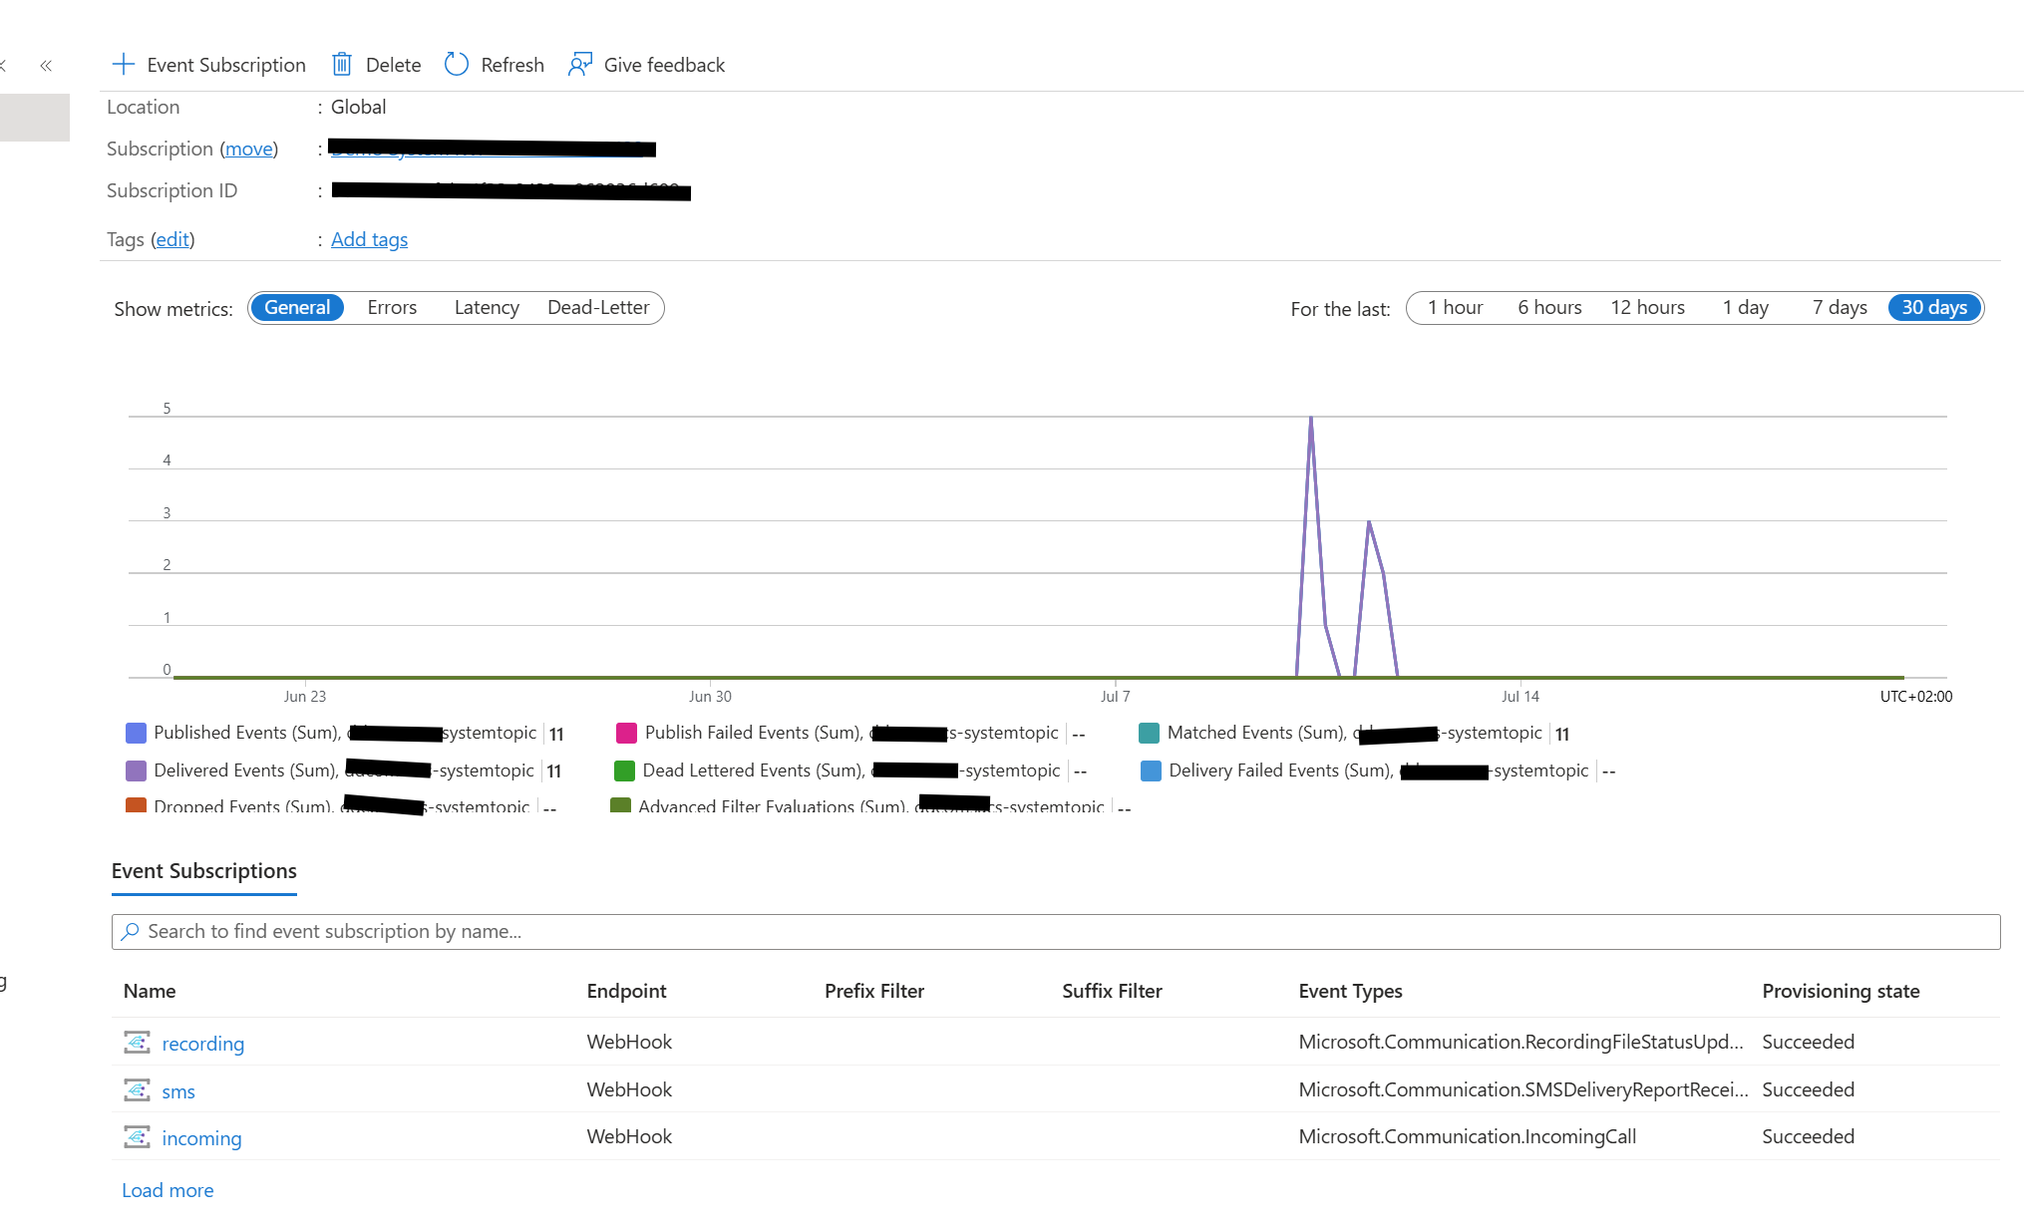Click the RecordingFileStatusUpd... event type cell
This screenshot has height=1230, width=2025.
pos(1520,1042)
